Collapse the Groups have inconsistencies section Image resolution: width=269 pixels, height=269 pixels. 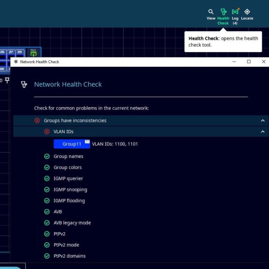pyautogui.click(x=263, y=121)
